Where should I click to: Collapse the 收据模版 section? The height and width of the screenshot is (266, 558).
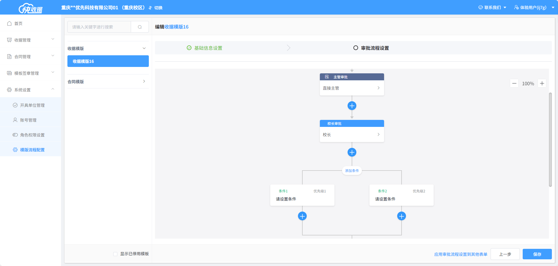click(x=144, y=48)
